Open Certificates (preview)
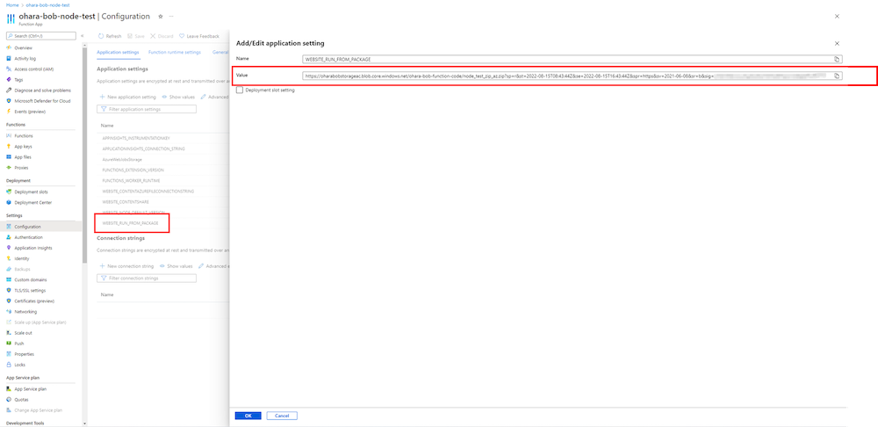The image size is (878, 427). (x=34, y=300)
